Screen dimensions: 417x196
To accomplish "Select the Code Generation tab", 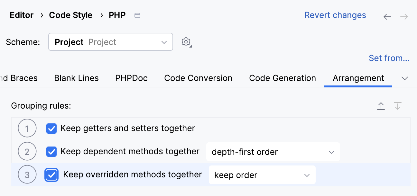I will tap(282, 78).
